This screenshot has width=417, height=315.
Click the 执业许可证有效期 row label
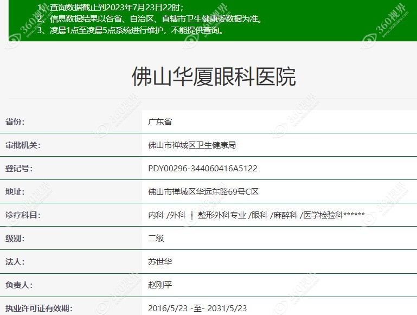click(39, 308)
